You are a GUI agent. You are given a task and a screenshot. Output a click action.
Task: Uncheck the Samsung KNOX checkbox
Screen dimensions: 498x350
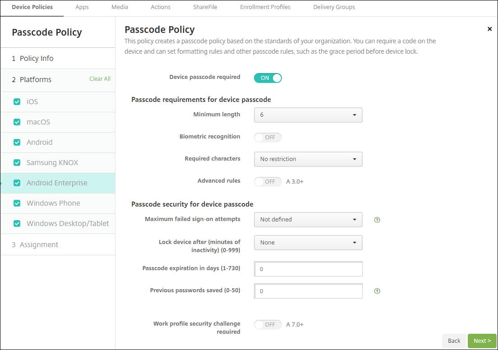[x=17, y=163]
